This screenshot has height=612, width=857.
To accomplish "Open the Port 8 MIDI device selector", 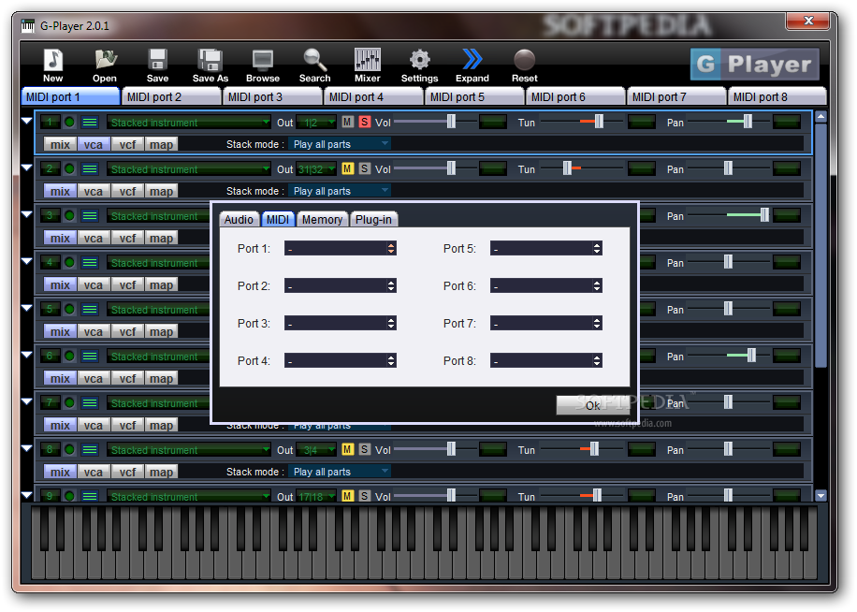I will 546,360.
